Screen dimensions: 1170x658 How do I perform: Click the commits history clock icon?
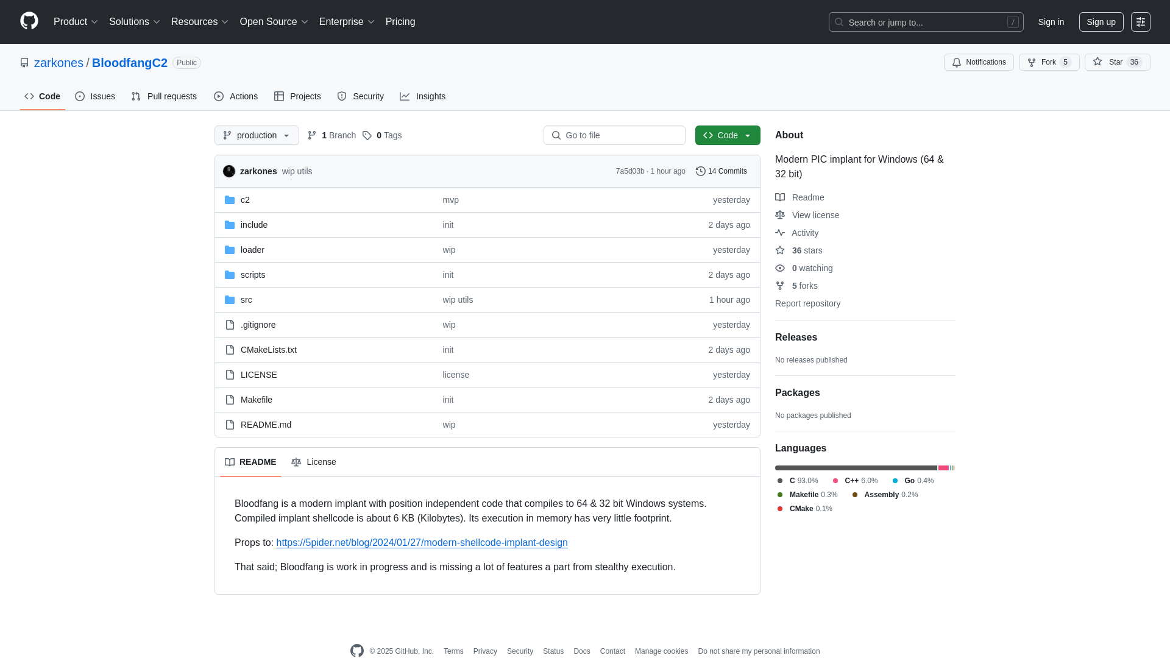[701, 171]
